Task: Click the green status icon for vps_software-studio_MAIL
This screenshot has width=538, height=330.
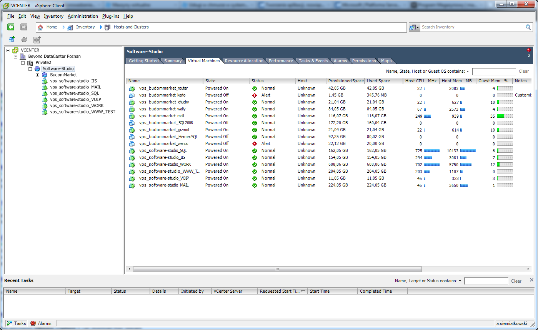Action: (254, 185)
